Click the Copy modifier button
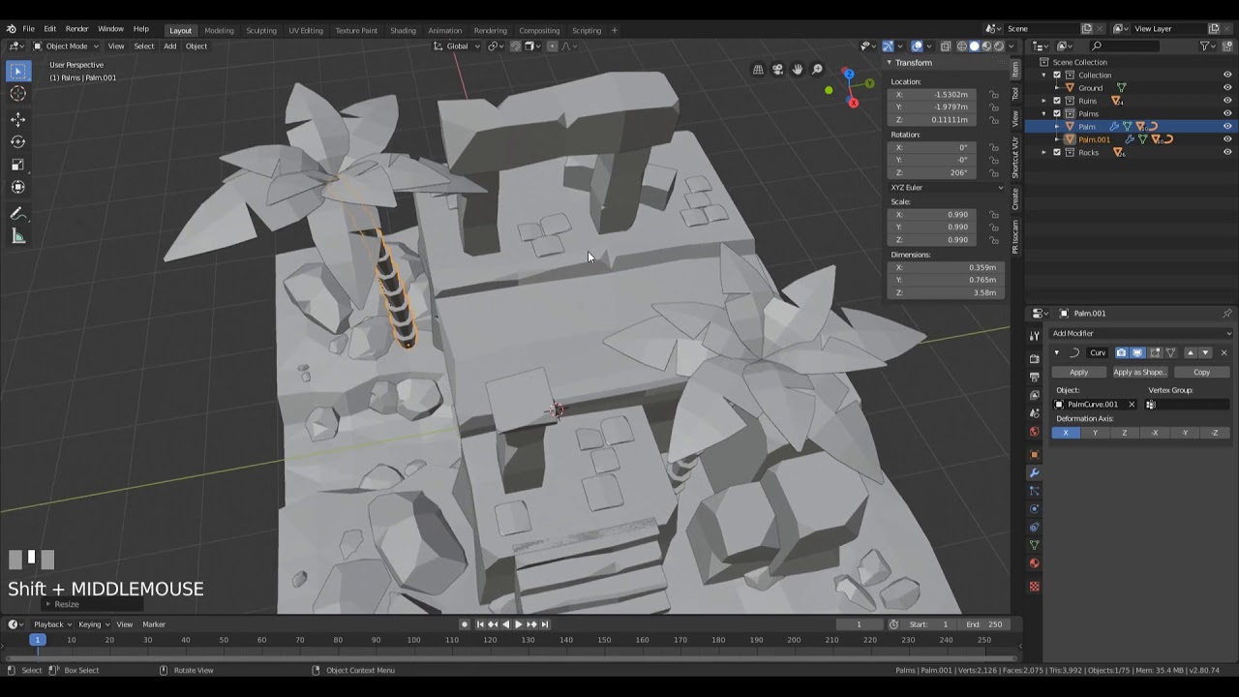The width and height of the screenshot is (1239, 697). pyautogui.click(x=1201, y=372)
